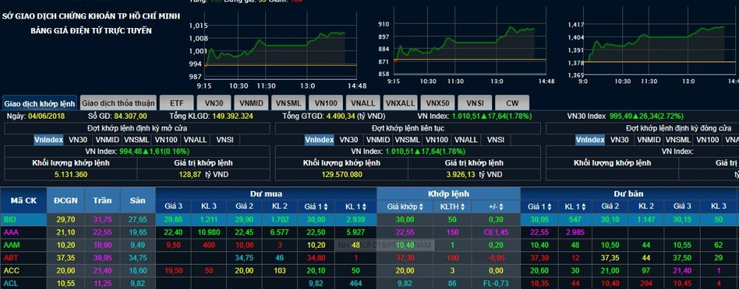Viewport: 739px width, 289px height.
Task: Choose VNSML under closing auction session
Action: tap(678, 139)
